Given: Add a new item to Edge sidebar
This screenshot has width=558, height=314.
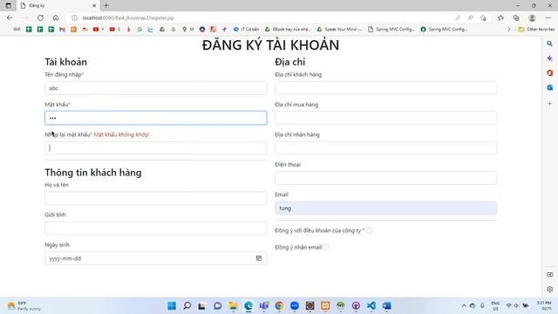Looking at the screenshot, I should click(x=550, y=103).
